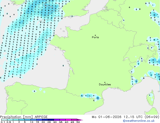Screen dimensions: 160x123
Task: Pick the 20–25 mm legend swatch
Action: 45,120
